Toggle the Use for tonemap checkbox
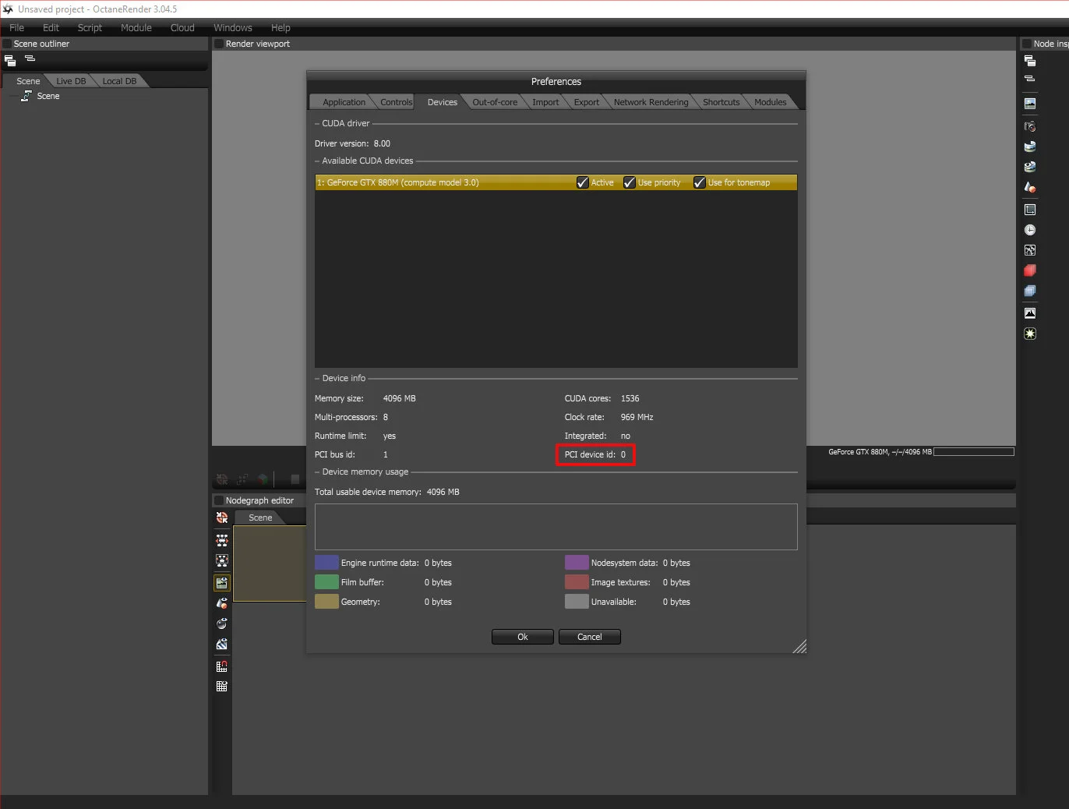1069x809 pixels. click(700, 182)
